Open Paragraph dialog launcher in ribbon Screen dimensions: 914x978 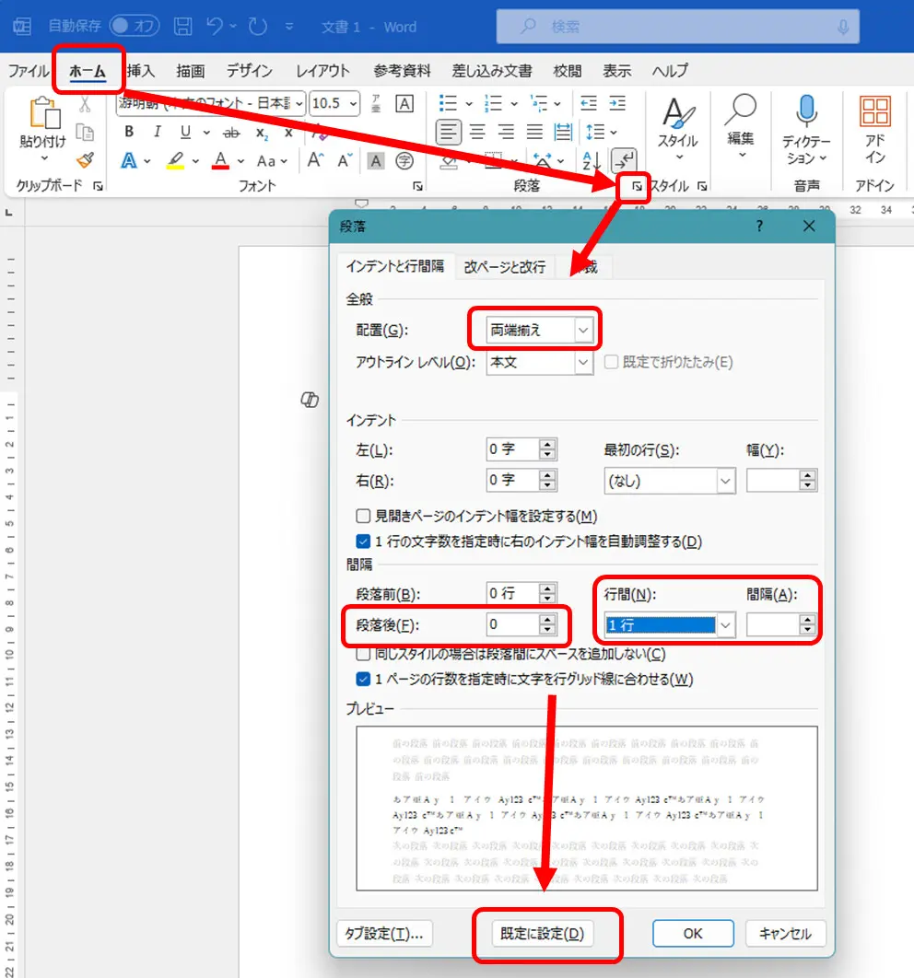tap(637, 186)
